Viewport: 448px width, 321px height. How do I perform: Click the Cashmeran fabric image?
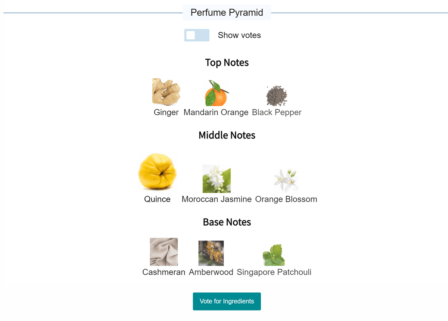point(164,252)
